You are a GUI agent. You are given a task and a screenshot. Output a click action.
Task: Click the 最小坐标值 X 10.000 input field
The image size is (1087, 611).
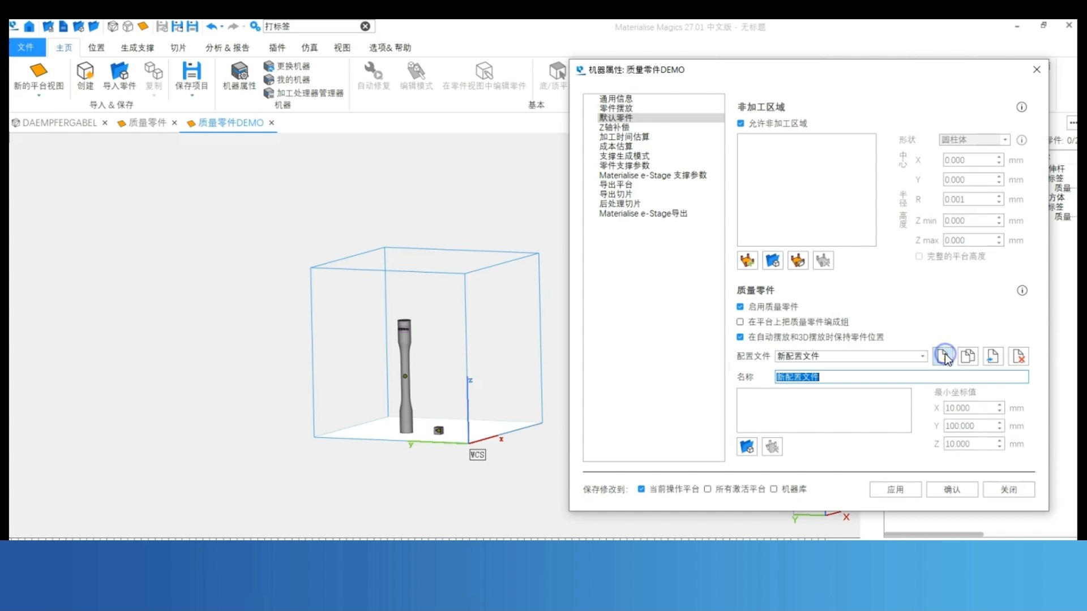pos(970,408)
